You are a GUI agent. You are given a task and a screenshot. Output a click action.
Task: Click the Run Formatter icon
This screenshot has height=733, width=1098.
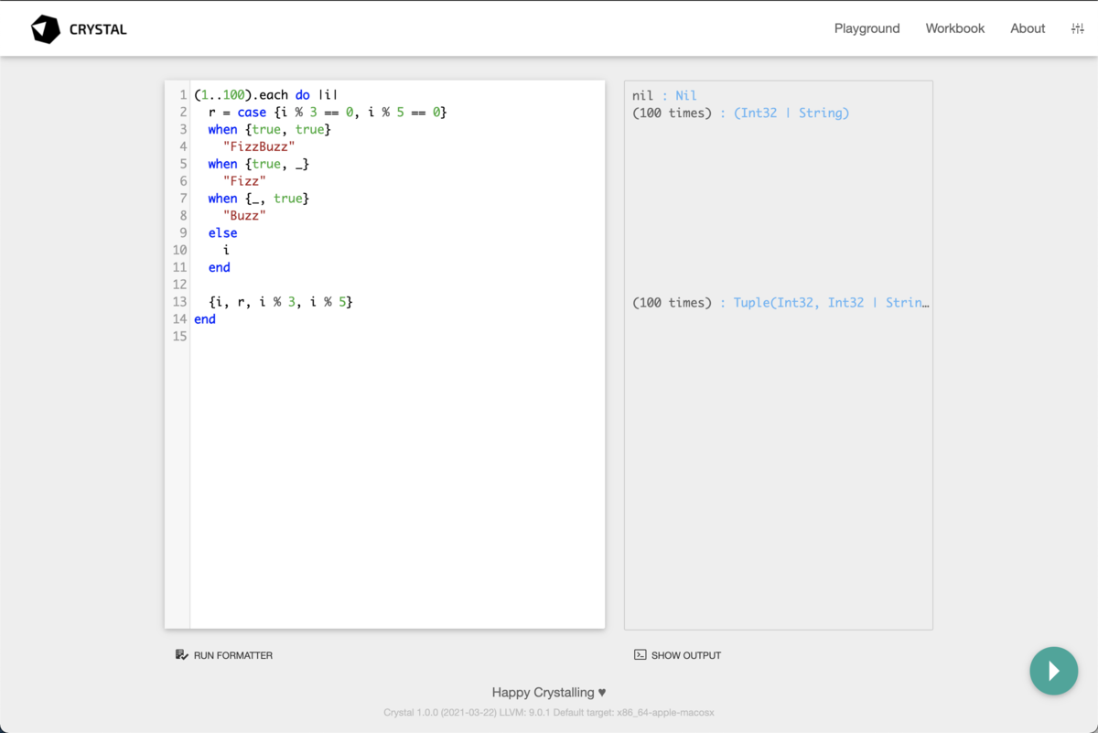181,654
